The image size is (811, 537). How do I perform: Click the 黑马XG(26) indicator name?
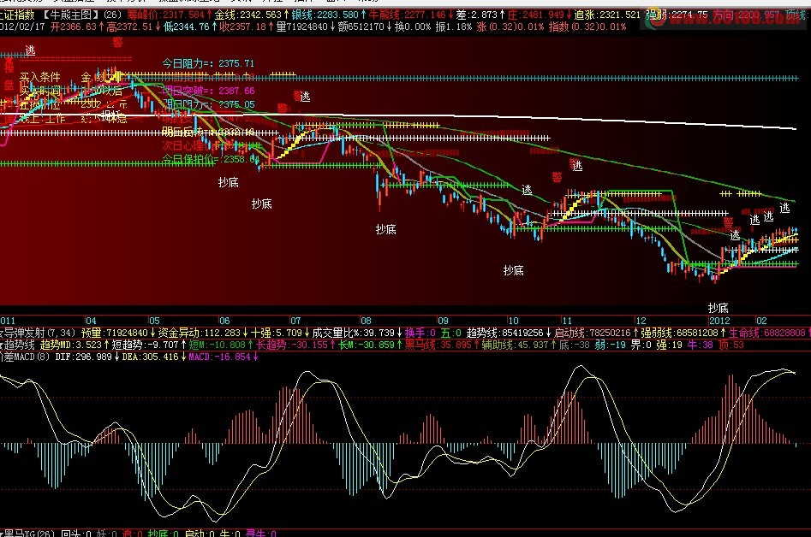coord(27,533)
